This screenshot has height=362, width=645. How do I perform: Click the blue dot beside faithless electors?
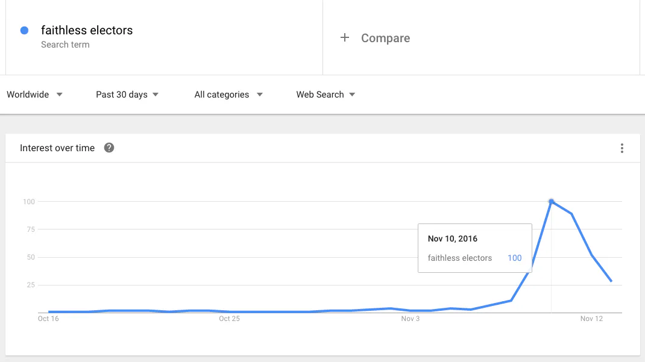[24, 30]
